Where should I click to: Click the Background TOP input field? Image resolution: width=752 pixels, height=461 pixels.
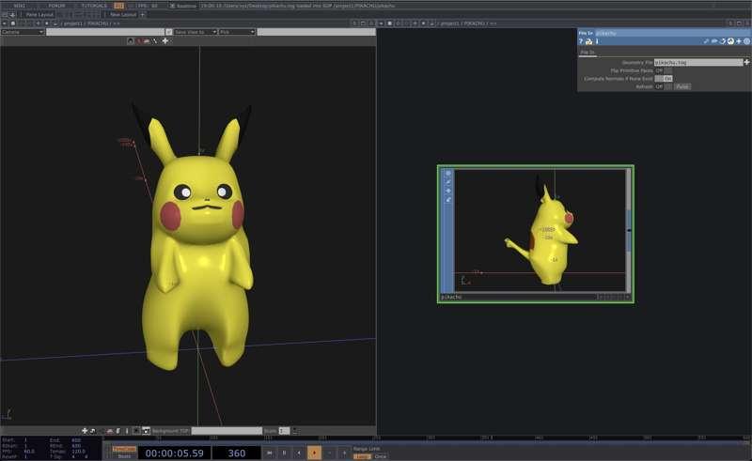(227, 431)
